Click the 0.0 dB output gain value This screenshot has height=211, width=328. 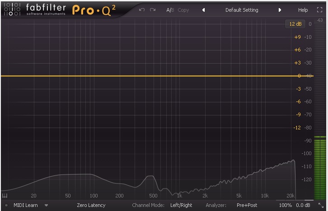tap(303, 205)
